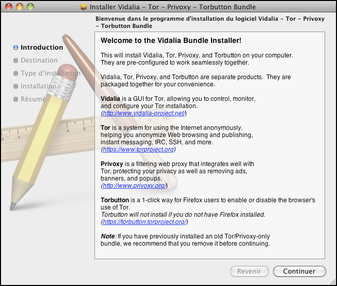Open the vidalia-project.net link
Viewport: 337px width, 286px height.
pyautogui.click(x=144, y=113)
